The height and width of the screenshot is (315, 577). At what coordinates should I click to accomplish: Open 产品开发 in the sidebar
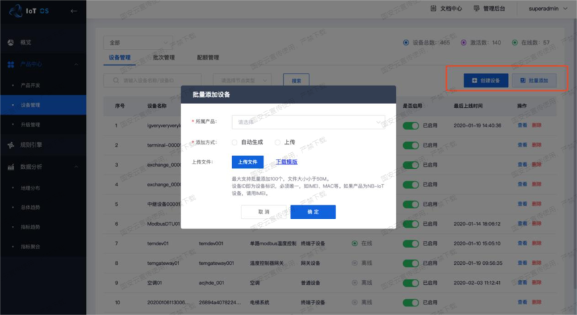click(30, 85)
